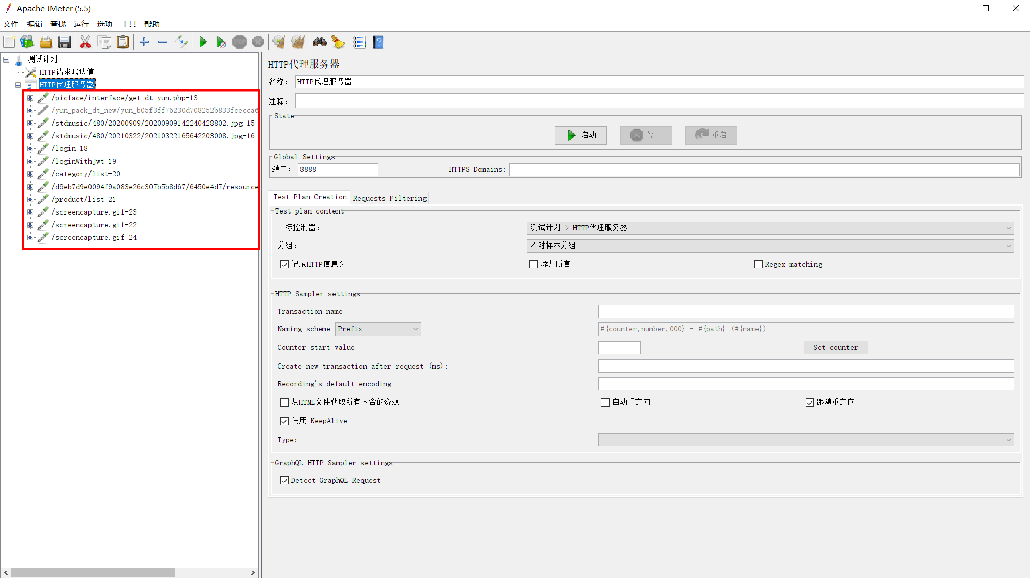Screen dimensions: 1030x578
Task: Toggle Detect GraphQL Request checkbox
Action: 284,480
